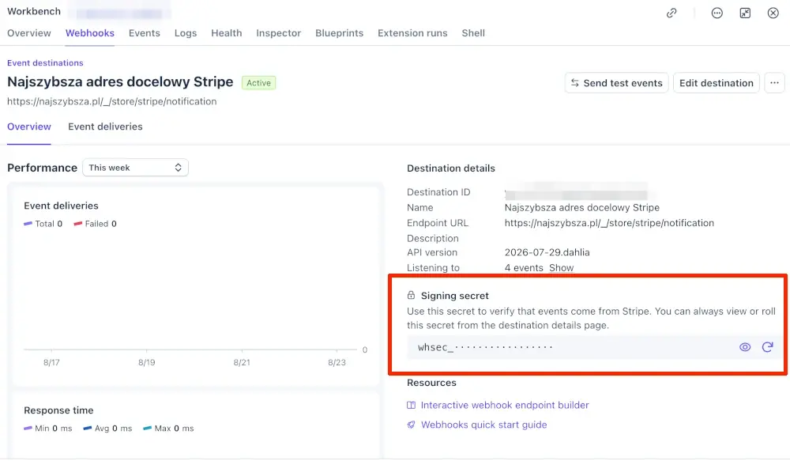Click the Endpoint URL value in details
Screen dimensions: 790x461
[x=609, y=223]
